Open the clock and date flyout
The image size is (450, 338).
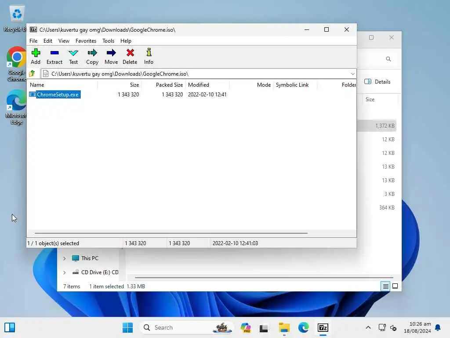click(417, 327)
